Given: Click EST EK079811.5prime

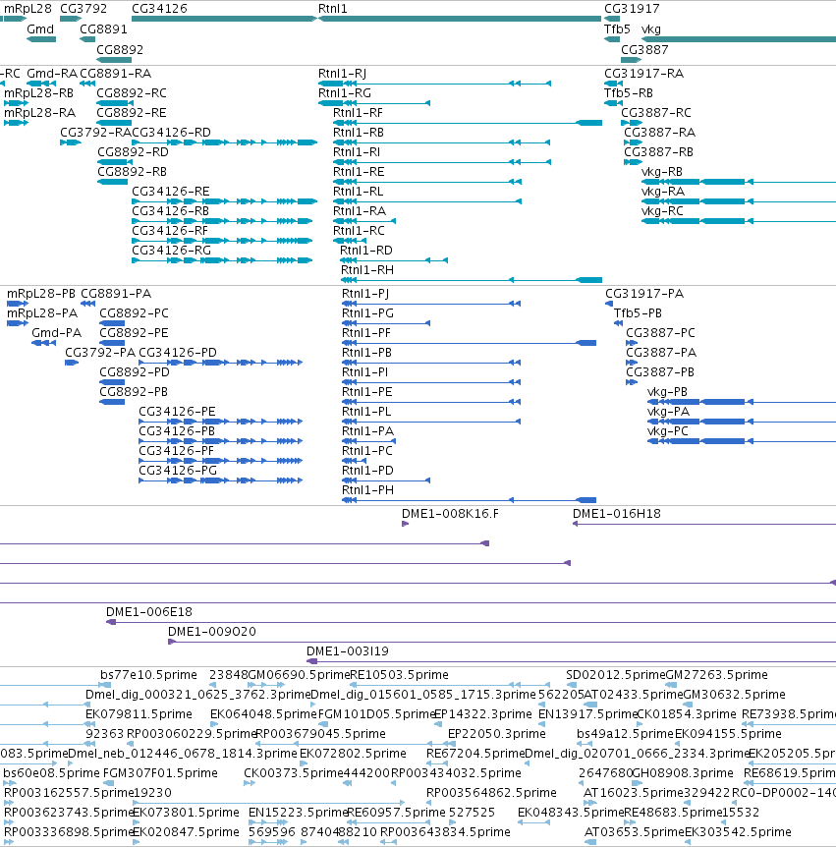Looking at the screenshot, I should (139, 714).
